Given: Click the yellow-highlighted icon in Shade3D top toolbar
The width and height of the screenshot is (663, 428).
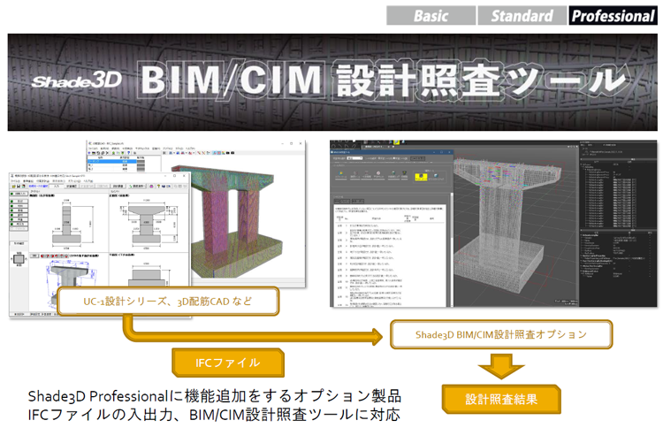Looking at the screenshot, I should click(396, 142).
